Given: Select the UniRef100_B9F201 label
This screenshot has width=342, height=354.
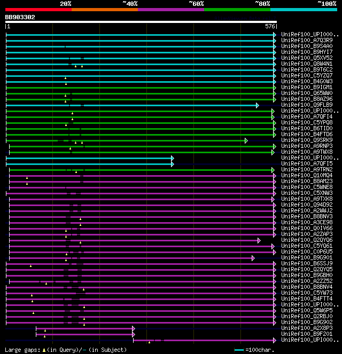Looking at the screenshot, I should (307, 334).
